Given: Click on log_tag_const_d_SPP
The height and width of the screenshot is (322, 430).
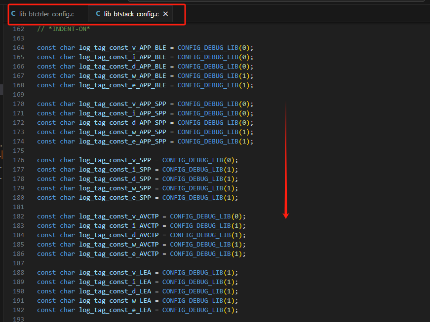Looking at the screenshot, I should tap(115, 179).
